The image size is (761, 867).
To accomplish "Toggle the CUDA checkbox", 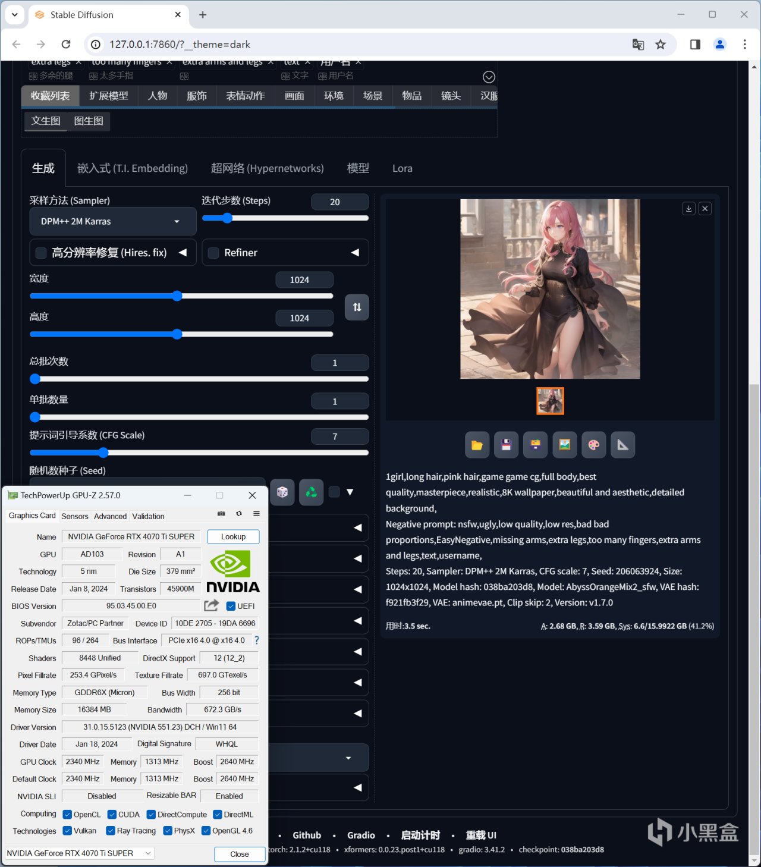I will click(112, 815).
